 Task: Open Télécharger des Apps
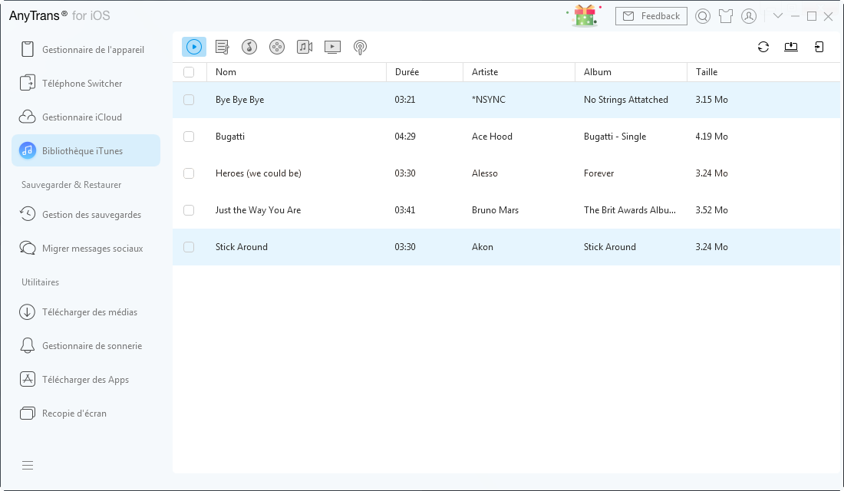click(86, 380)
